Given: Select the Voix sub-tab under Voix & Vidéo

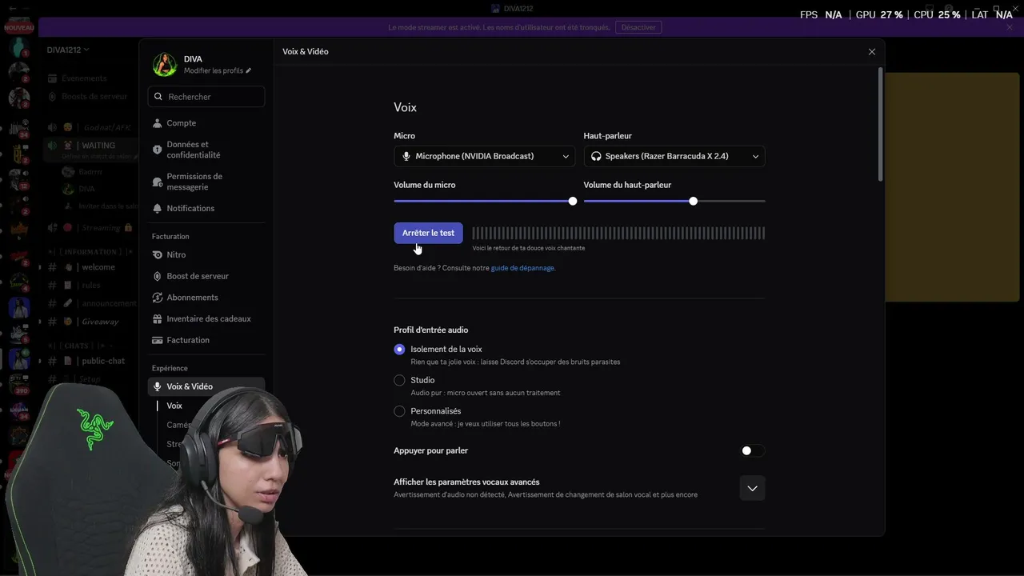Looking at the screenshot, I should 174,406.
